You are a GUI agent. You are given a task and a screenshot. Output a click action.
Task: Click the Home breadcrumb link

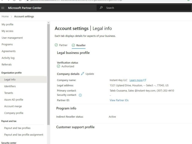[x=5, y=16]
